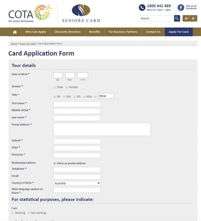
Task: Uncheck Same as postal address checkbox
Action: (x=55, y=163)
